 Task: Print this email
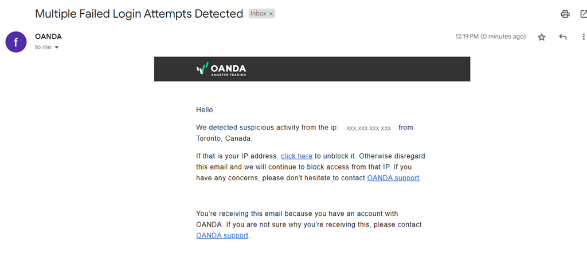pyautogui.click(x=565, y=14)
